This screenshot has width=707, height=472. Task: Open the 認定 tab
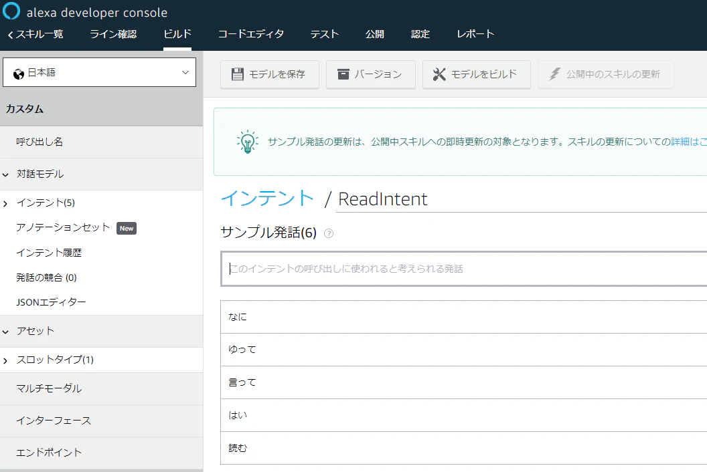click(420, 34)
